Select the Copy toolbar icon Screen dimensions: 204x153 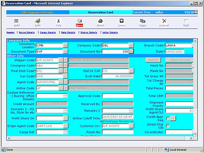[x=142, y=21]
